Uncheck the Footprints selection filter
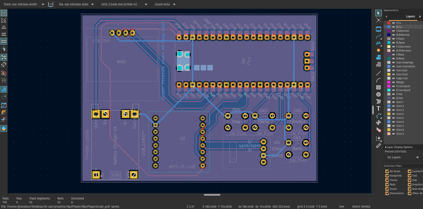423x209 pixels. point(387,176)
